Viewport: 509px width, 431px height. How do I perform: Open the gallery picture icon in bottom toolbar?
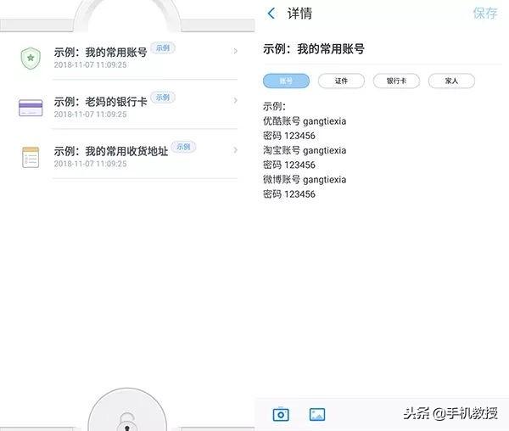(x=317, y=414)
